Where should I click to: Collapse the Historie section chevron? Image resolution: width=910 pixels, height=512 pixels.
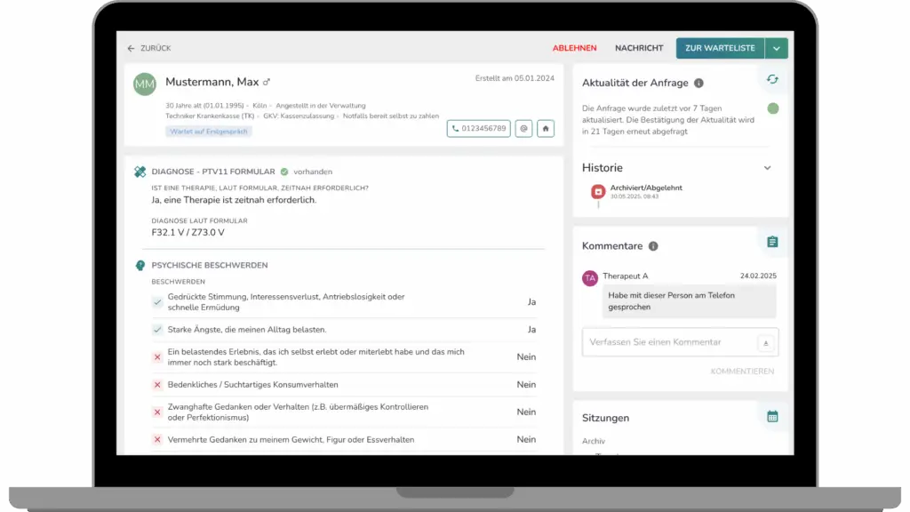click(x=768, y=168)
